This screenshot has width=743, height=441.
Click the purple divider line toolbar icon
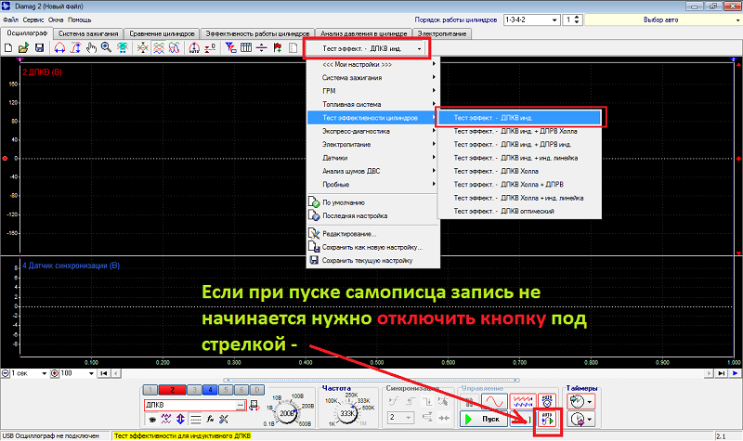click(262, 48)
